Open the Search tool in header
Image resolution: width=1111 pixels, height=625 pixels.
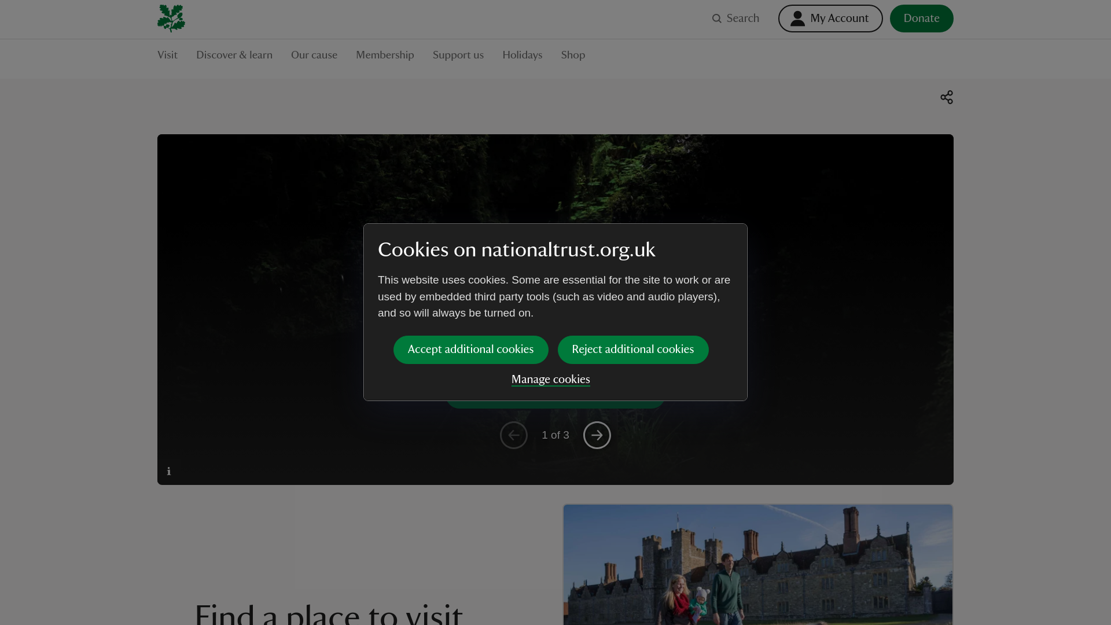[735, 19]
